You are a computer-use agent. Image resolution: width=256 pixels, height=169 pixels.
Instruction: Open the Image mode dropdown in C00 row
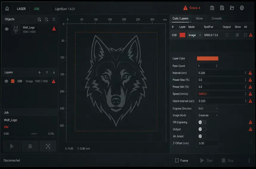click(195, 35)
